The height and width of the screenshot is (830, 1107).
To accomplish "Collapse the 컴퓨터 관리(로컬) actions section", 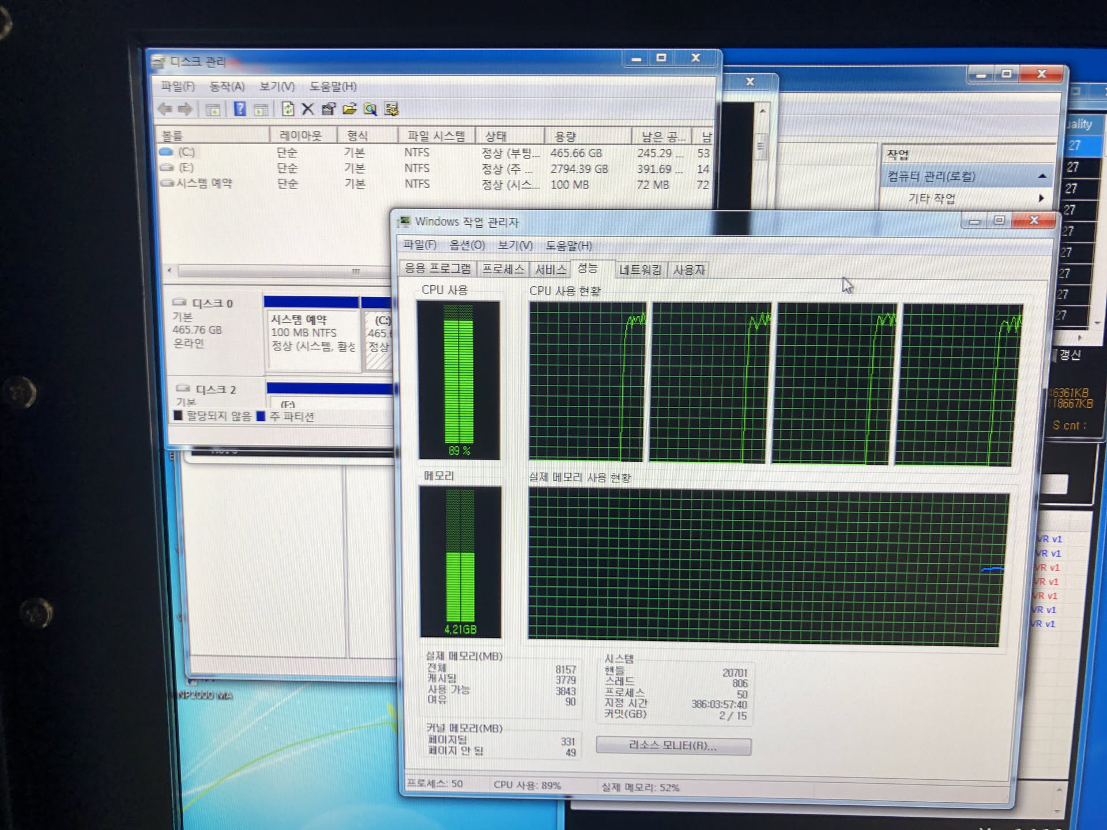I will (x=1042, y=176).
